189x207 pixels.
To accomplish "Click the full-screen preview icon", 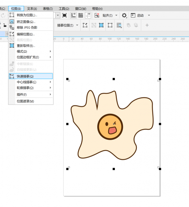I will [64, 15].
